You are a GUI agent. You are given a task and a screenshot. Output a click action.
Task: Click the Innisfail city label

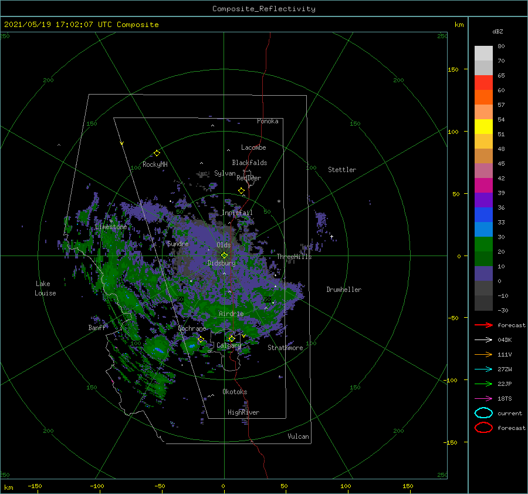237,213
